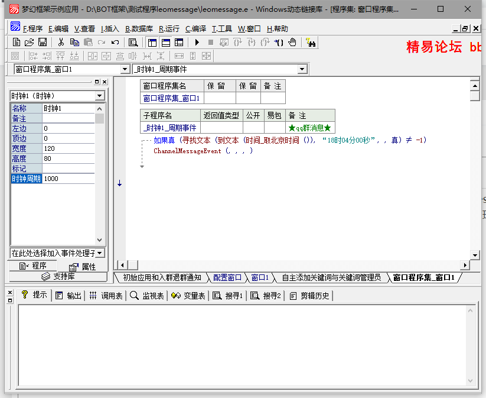
Task: Click the code editor horizontal scrollbar right arrow
Action: point(465,266)
